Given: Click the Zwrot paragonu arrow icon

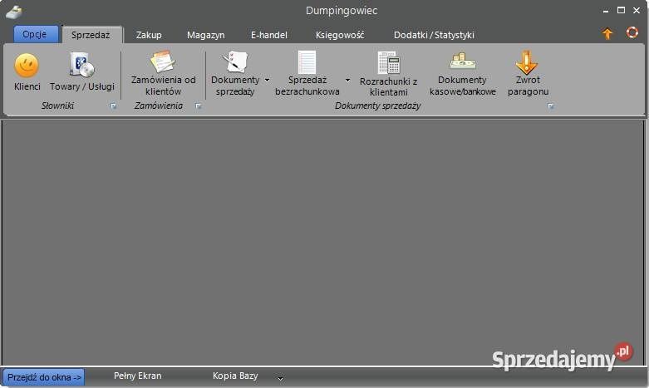Looking at the screenshot, I should tap(527, 62).
